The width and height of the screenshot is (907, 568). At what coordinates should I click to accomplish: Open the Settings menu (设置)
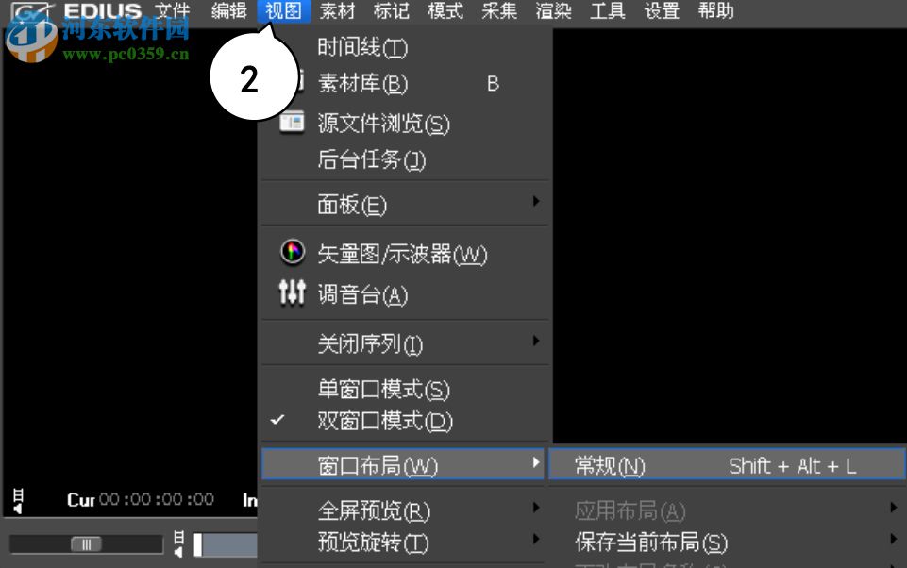coord(661,11)
